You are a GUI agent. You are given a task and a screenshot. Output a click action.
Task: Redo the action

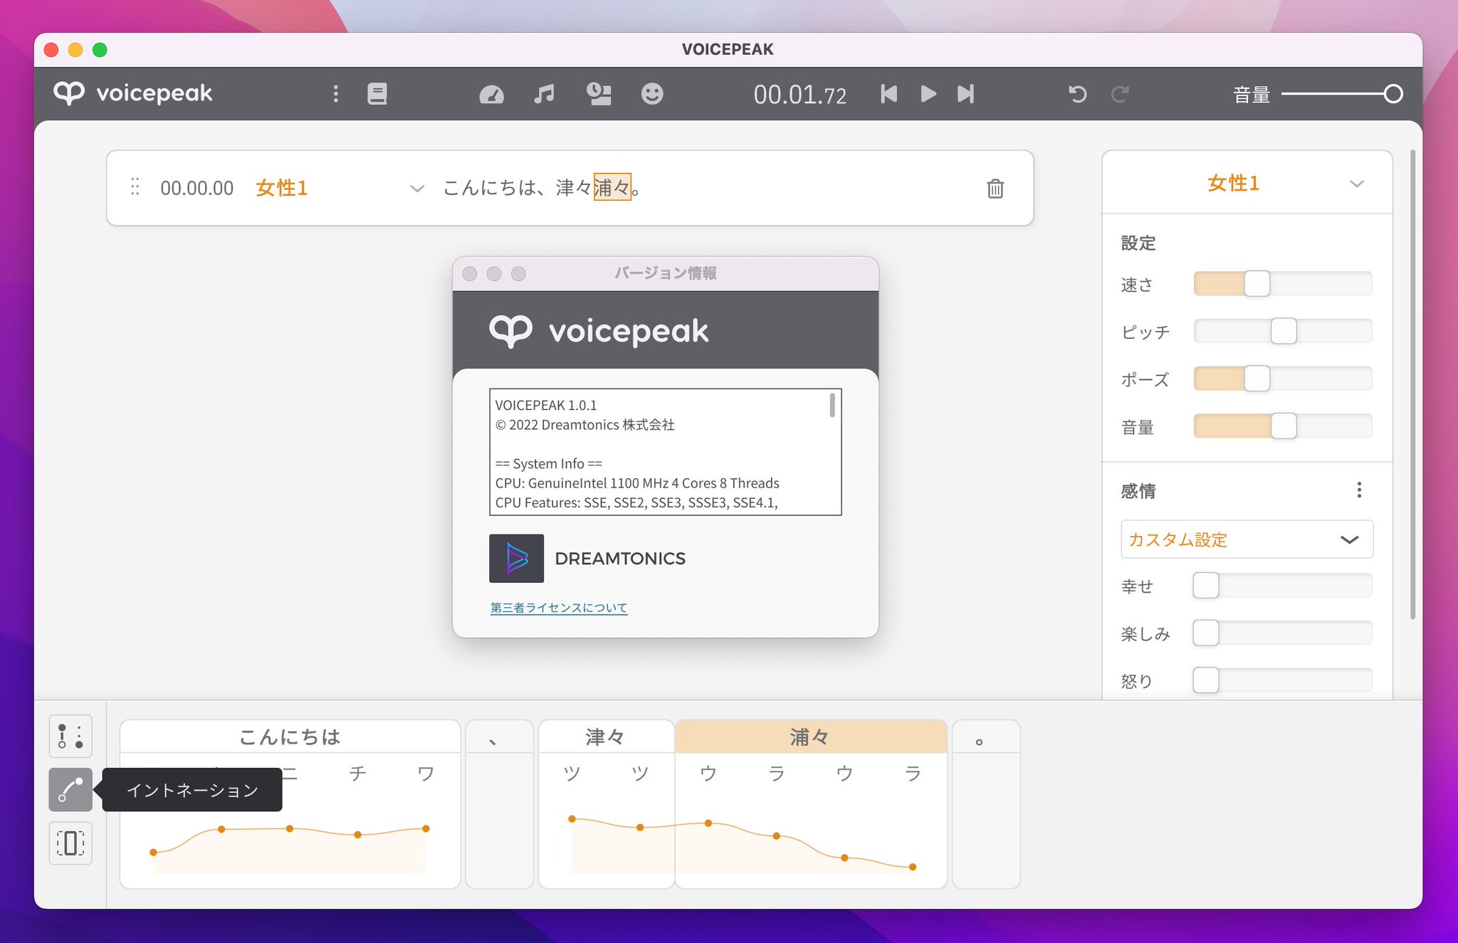(1120, 94)
